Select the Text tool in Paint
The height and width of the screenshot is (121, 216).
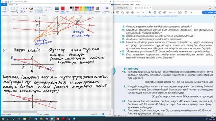[26, 9]
